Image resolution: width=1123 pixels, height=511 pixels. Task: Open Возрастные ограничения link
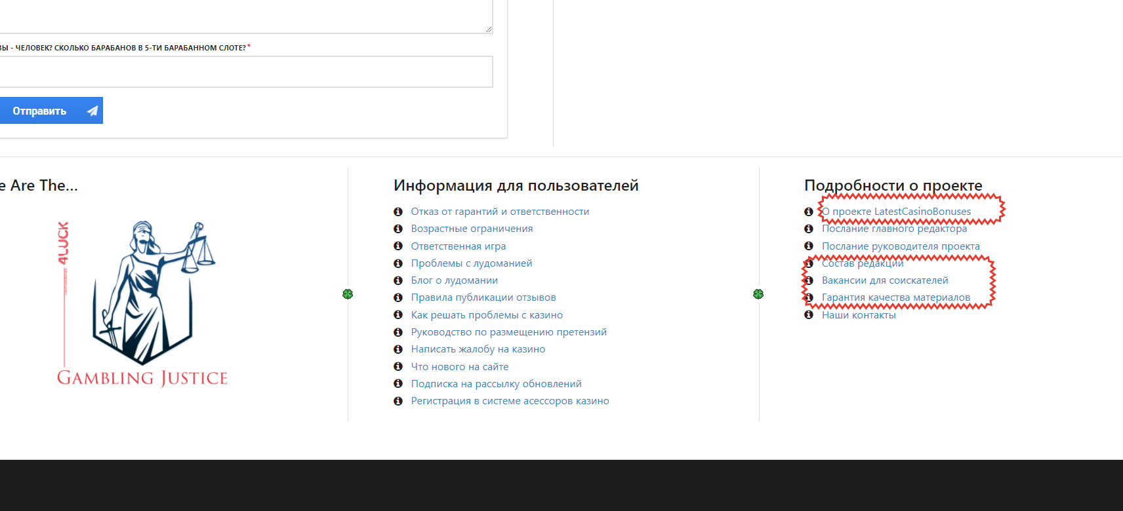(472, 229)
